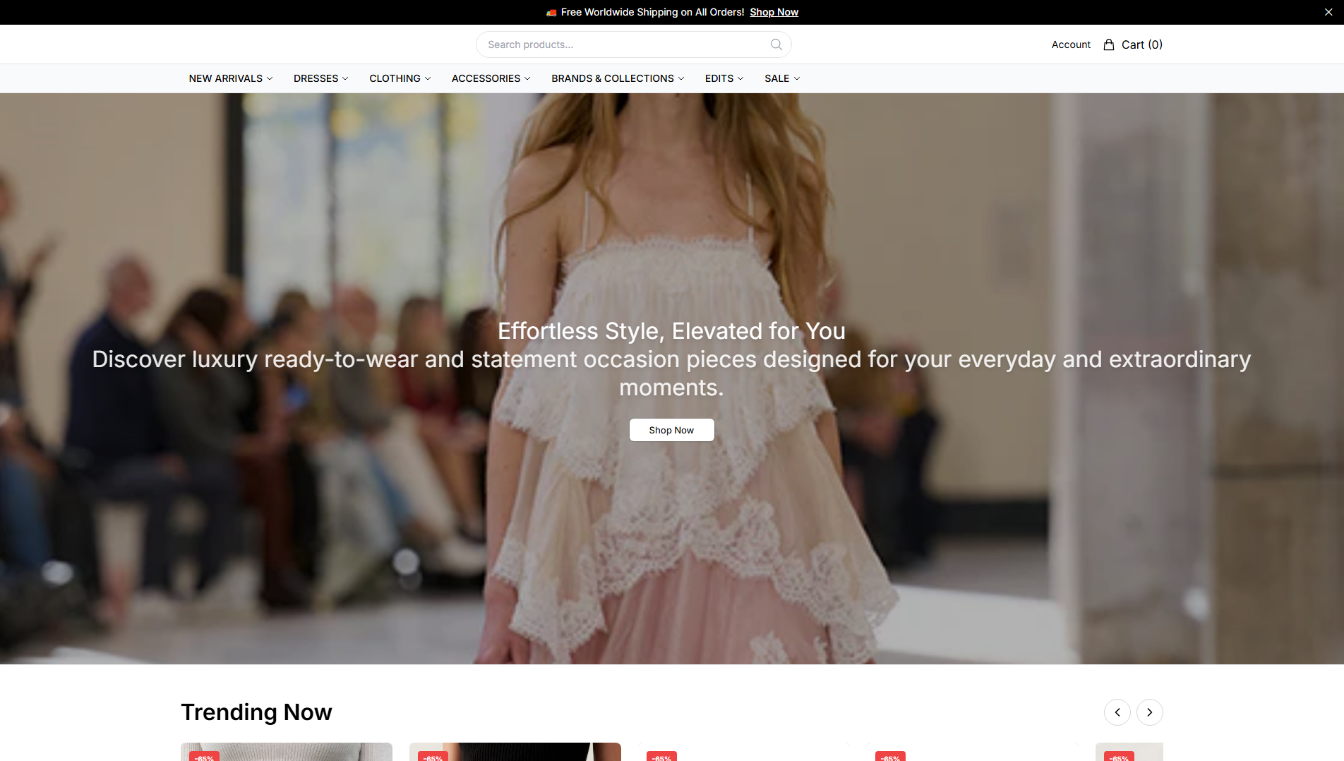
Task: Click the hero Shop Now button
Action: (x=671, y=430)
